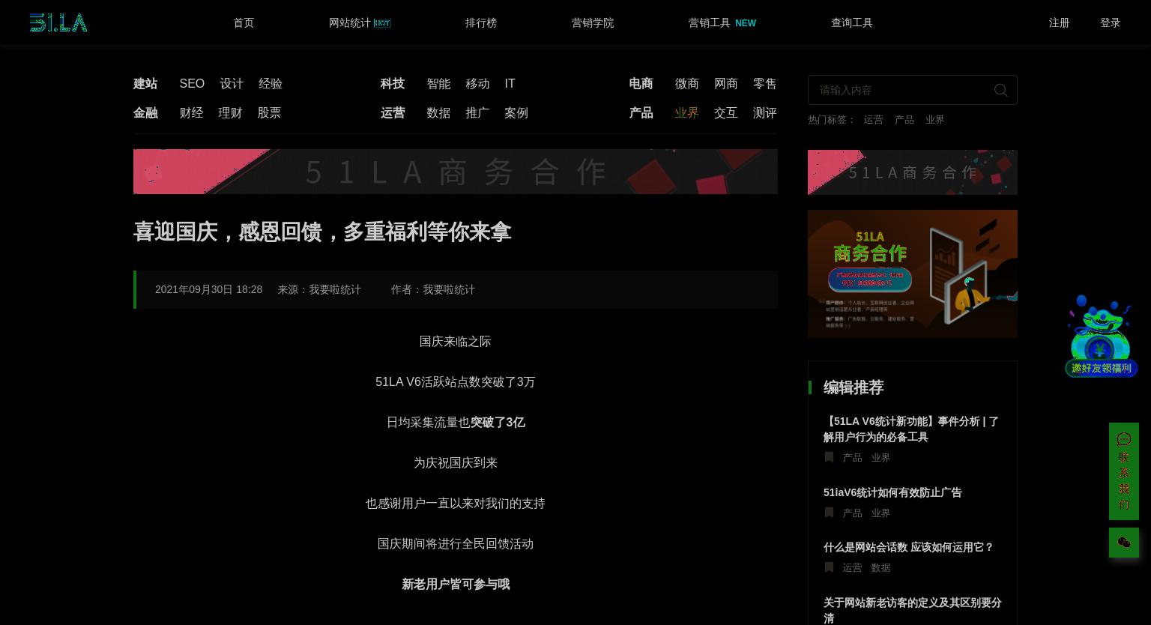Image resolution: width=1151 pixels, height=625 pixels.
Task: Open article 51iaV6统计如何有效防止广告
Action: (x=892, y=492)
